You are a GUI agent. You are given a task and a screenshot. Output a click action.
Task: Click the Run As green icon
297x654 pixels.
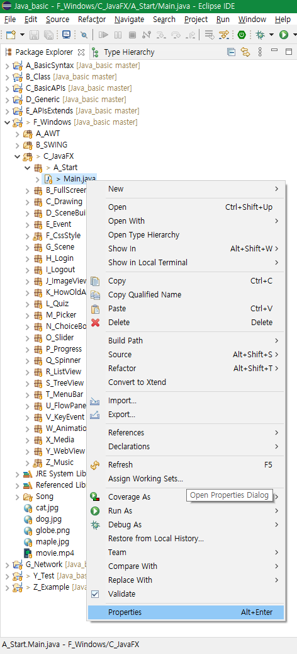click(x=96, y=511)
